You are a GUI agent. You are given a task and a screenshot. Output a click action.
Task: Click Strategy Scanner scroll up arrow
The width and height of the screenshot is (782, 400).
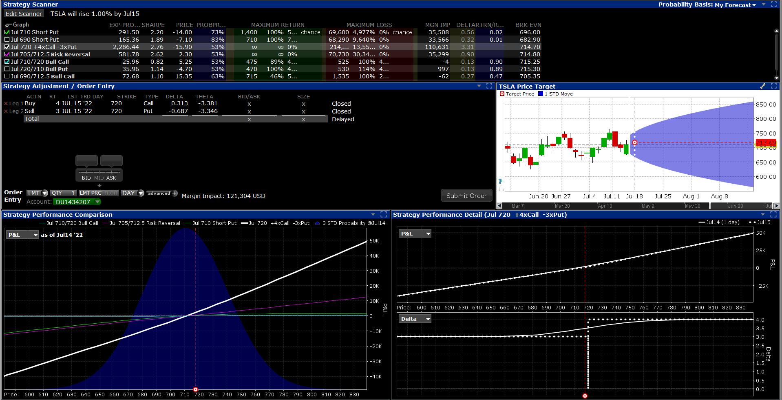[x=776, y=31]
